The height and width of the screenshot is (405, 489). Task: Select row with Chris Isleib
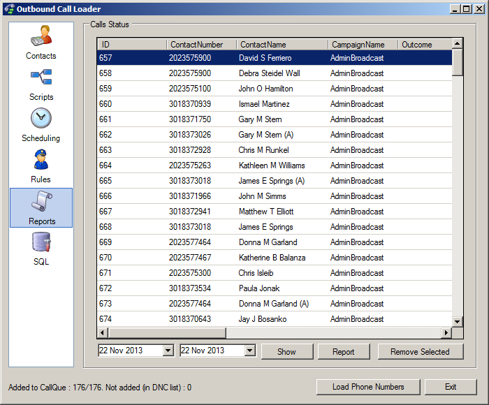pos(275,273)
